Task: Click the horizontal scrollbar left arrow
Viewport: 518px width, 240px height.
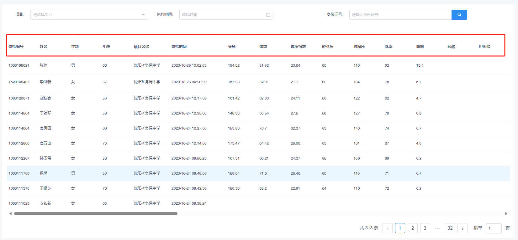Action: (10, 214)
